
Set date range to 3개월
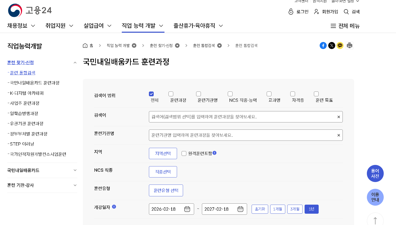pyautogui.click(x=295, y=209)
